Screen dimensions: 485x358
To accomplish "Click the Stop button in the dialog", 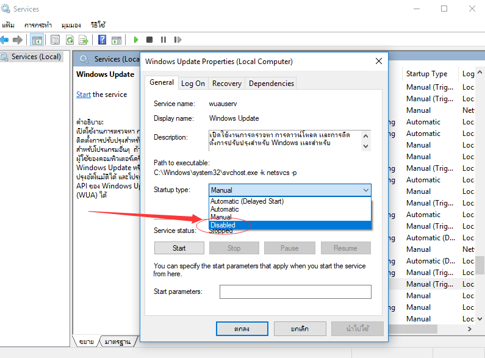I will [234, 248].
